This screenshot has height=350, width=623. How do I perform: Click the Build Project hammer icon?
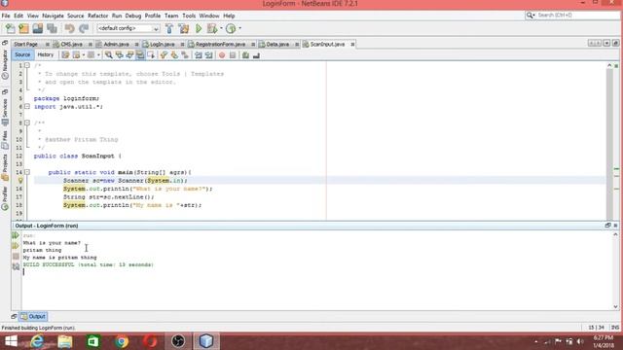click(x=169, y=28)
